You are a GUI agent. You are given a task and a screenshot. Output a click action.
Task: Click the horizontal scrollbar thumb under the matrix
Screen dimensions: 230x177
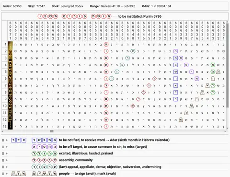pyautogui.click(x=52, y=131)
